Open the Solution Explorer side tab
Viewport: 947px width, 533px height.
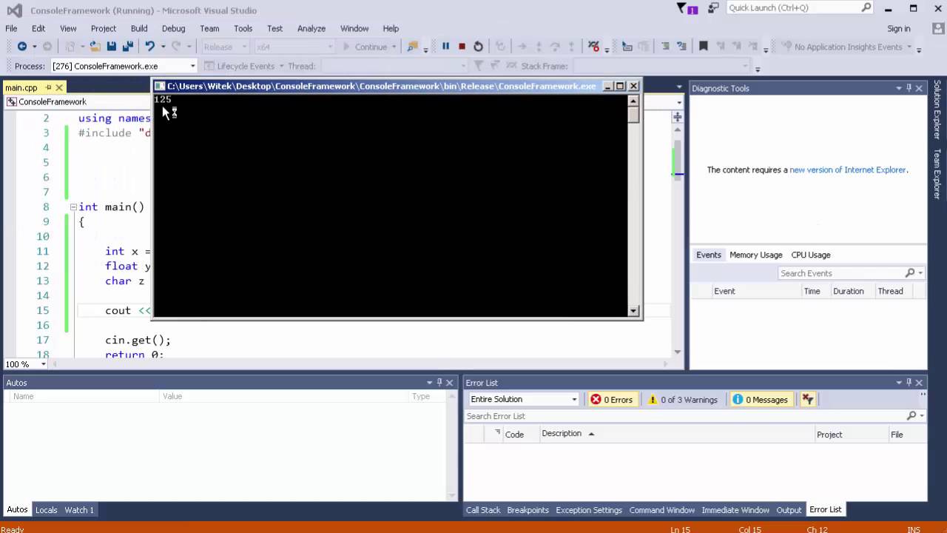(937, 110)
